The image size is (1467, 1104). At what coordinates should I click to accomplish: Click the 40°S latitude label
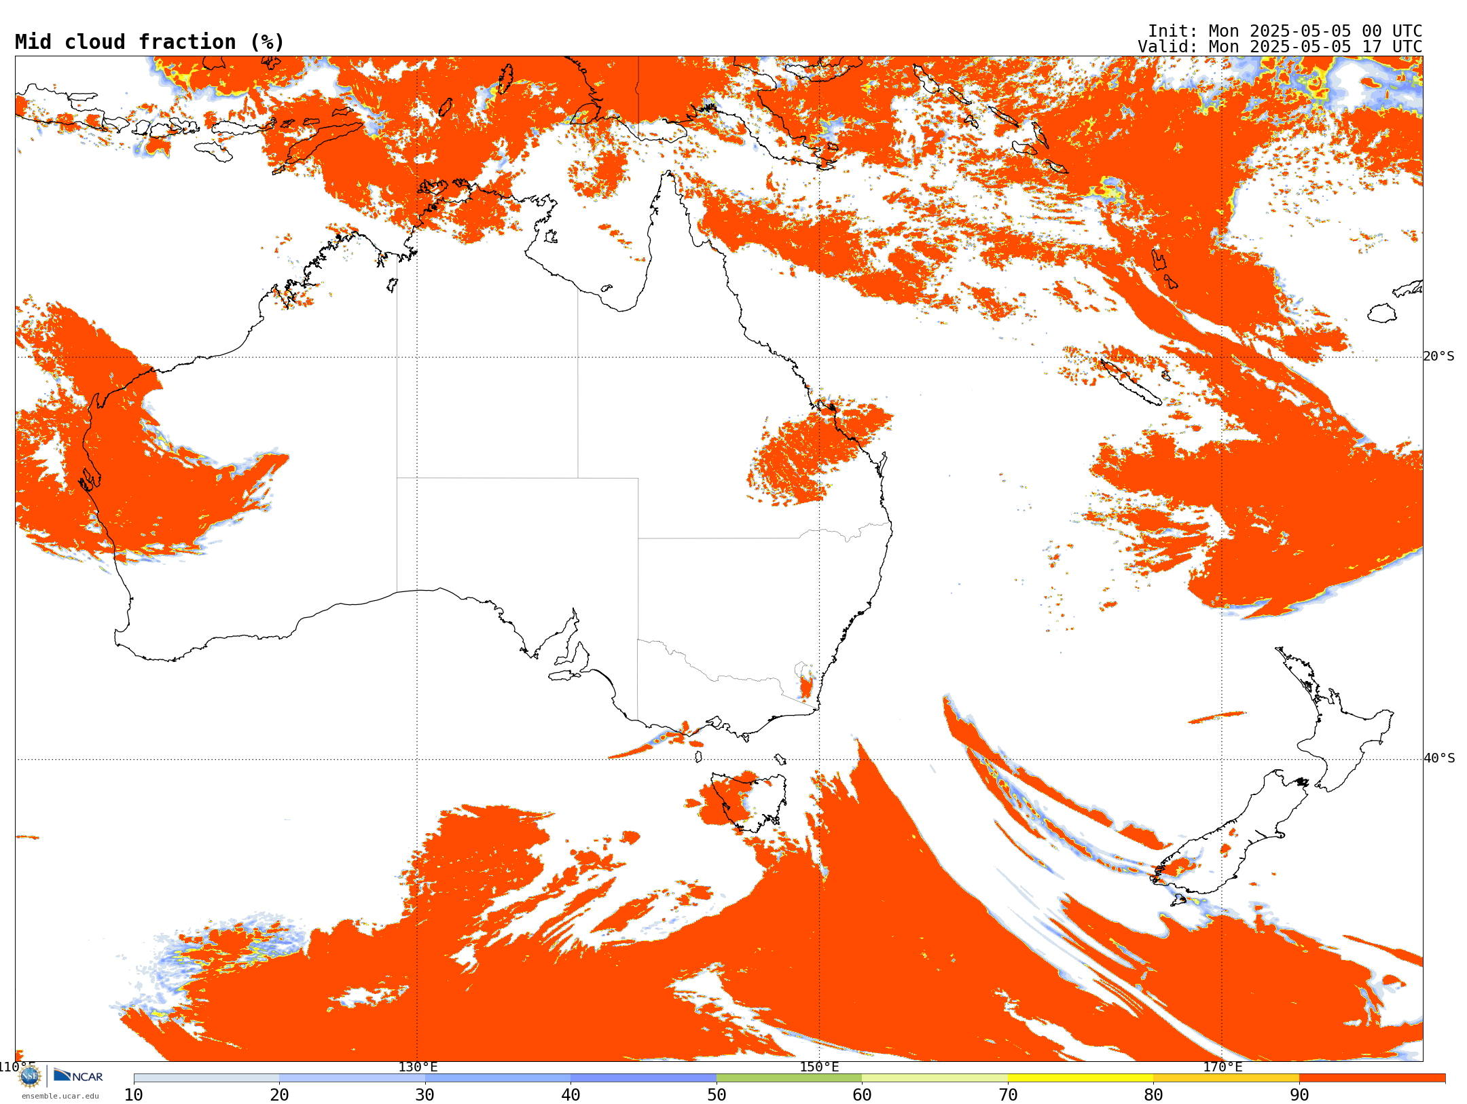(x=1439, y=758)
